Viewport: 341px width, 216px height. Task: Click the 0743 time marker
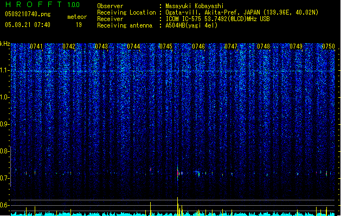pos(101,46)
